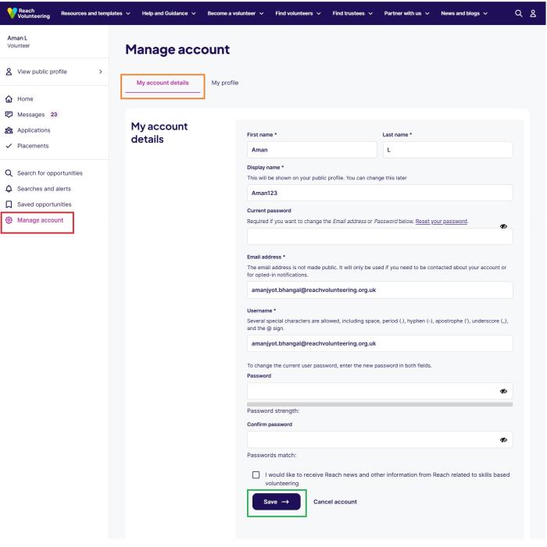Go to Messages in sidebar

tap(31, 115)
